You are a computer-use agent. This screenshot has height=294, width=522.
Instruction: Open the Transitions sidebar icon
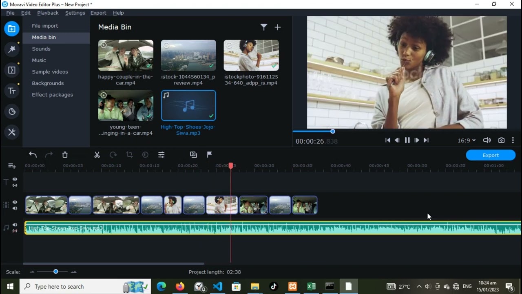tap(12, 70)
